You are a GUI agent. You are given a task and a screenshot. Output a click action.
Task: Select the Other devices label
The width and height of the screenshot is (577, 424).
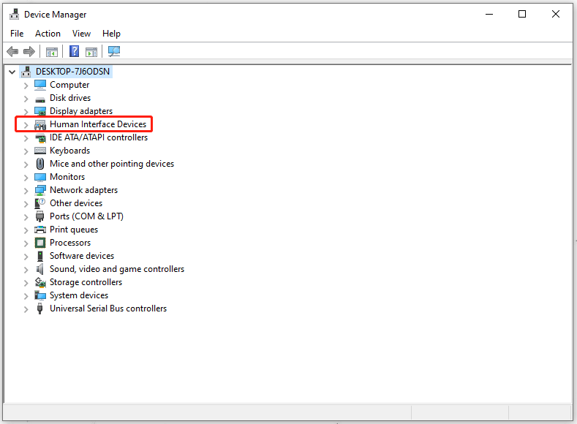pyautogui.click(x=76, y=203)
